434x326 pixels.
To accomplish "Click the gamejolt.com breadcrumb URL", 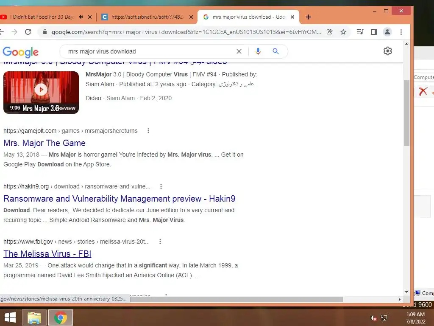I will coord(70,131).
